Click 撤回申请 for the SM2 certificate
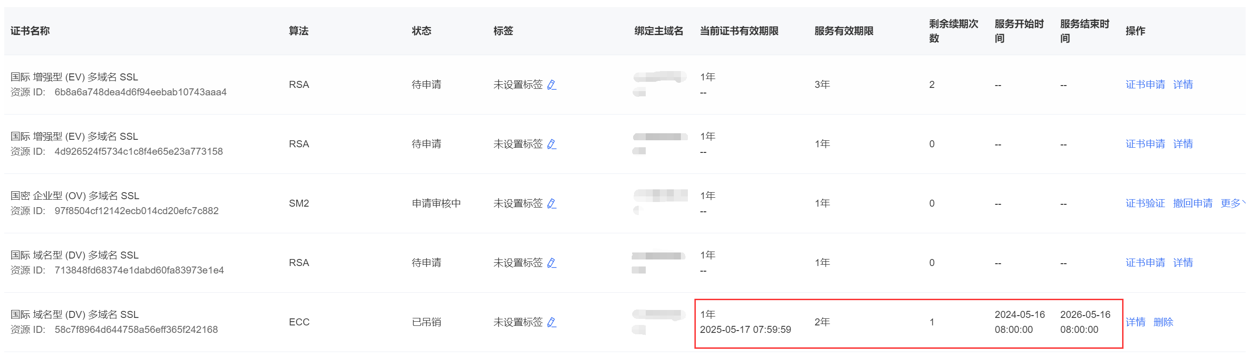The width and height of the screenshot is (1255, 360). click(1193, 203)
